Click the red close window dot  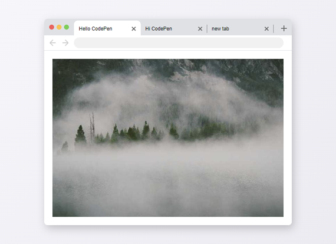click(x=52, y=27)
